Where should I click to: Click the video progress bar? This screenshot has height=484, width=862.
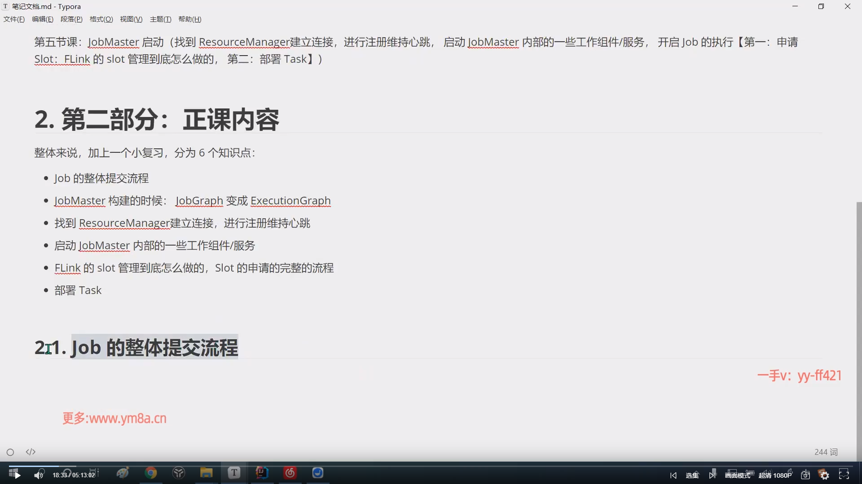click(431, 466)
